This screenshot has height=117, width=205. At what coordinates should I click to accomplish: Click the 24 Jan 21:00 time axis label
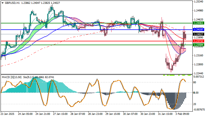coord(43,114)
